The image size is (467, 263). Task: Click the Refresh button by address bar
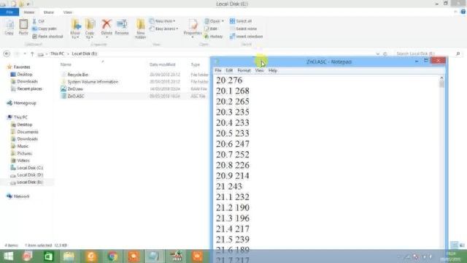click(385, 54)
